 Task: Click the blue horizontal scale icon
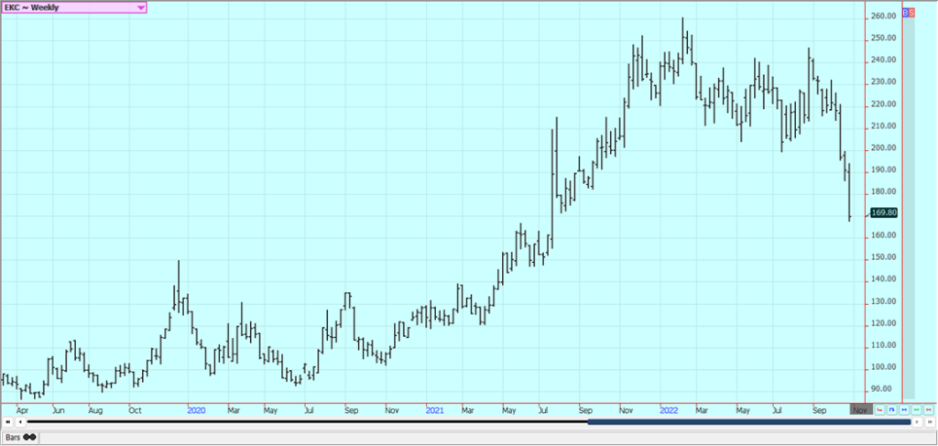[904, 409]
